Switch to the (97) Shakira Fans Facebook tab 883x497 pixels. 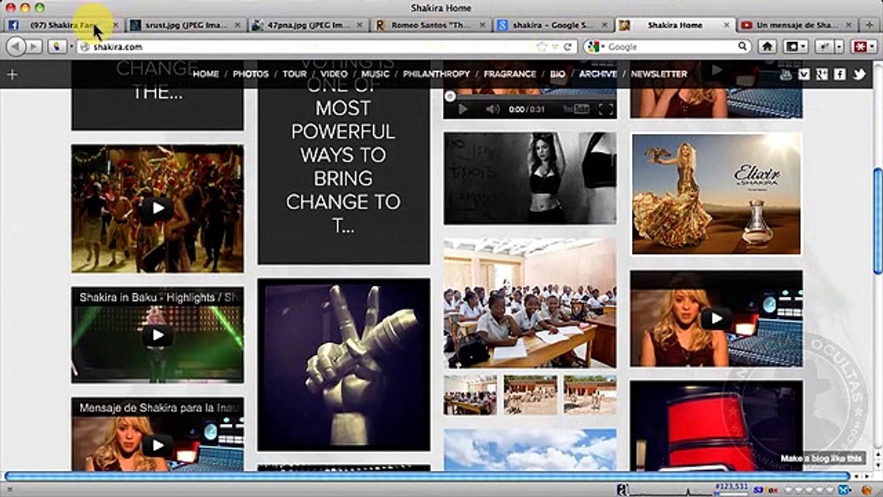click(x=63, y=25)
